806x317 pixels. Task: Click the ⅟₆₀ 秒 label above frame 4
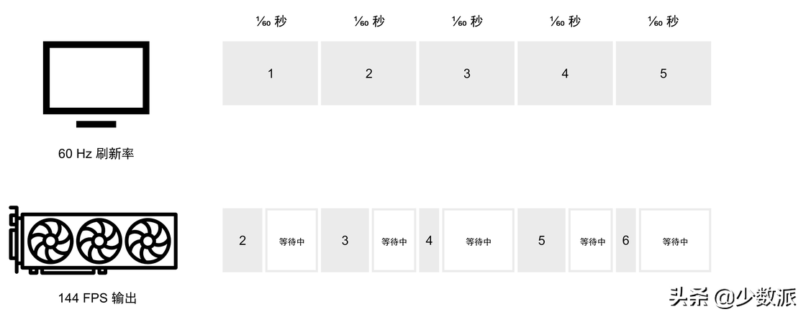coord(565,22)
